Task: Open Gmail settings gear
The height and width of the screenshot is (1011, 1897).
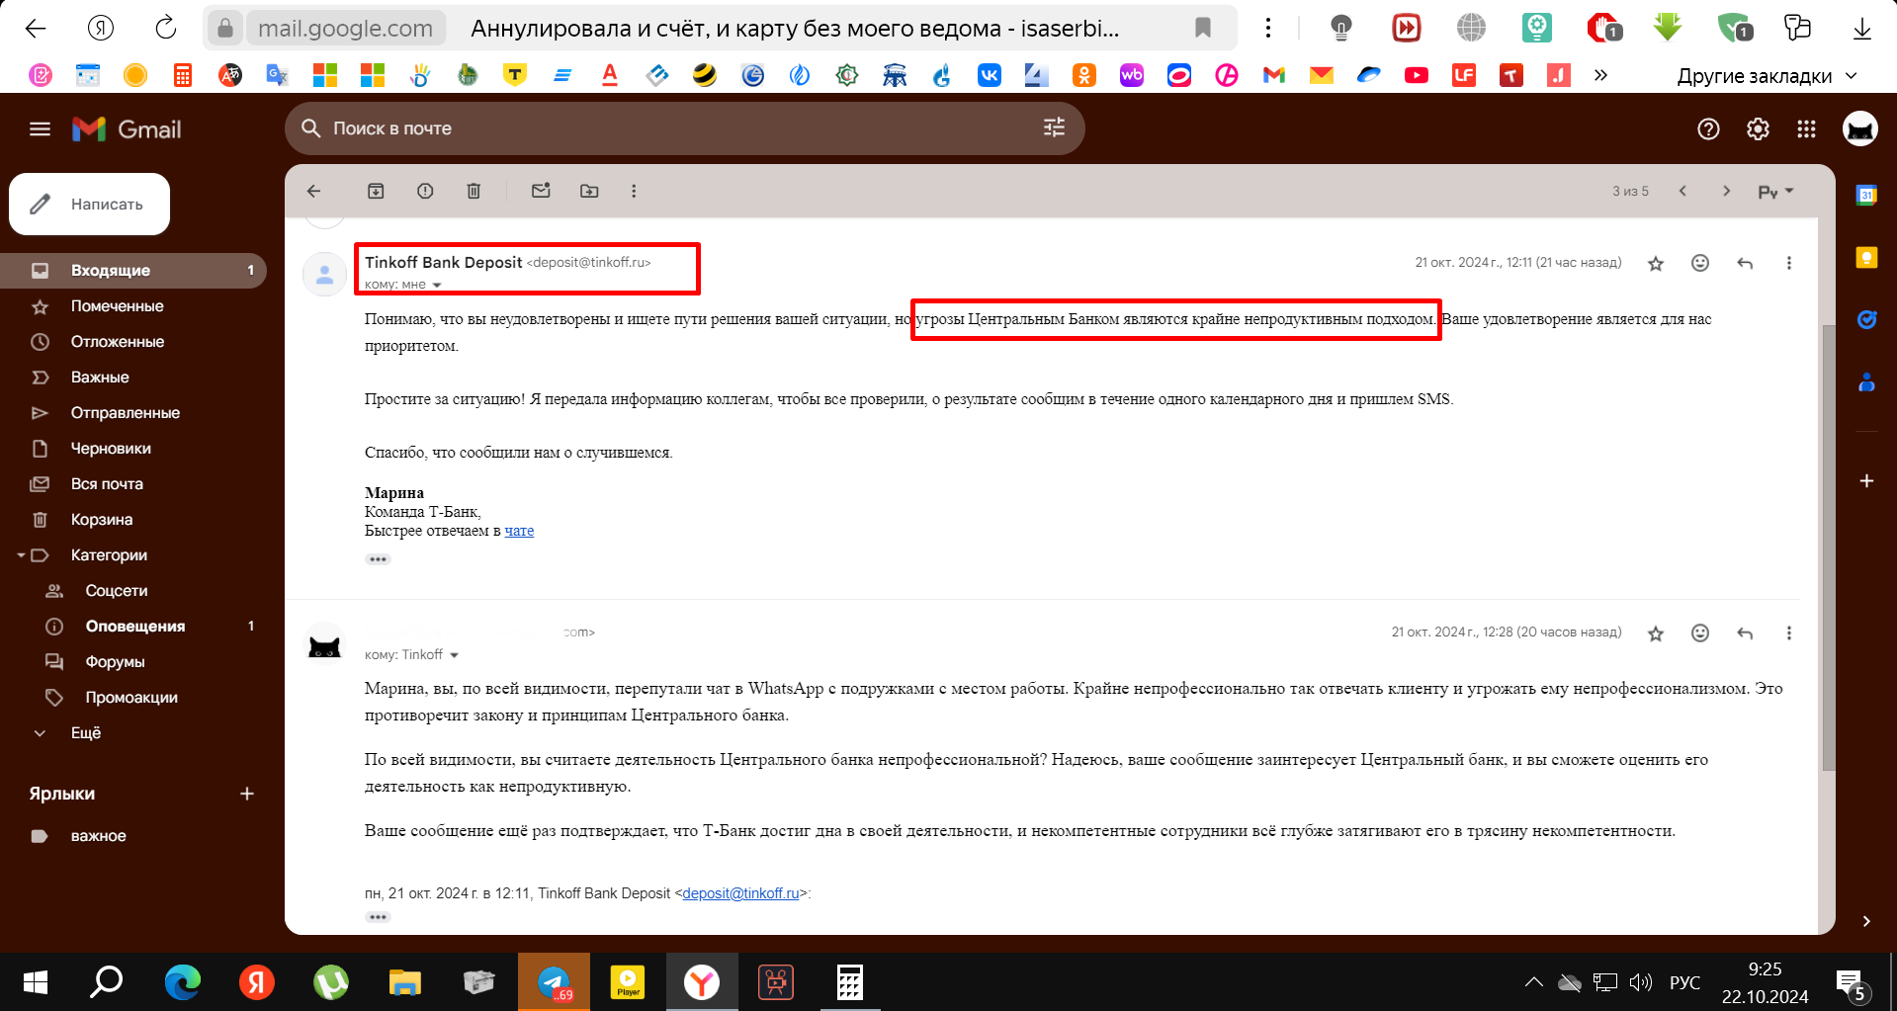Action: point(1758,129)
